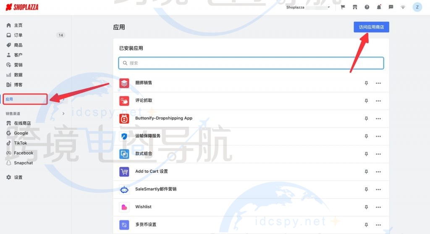Viewport: 430px width, 234px height.
Task: Pin the 捆绑销售 app
Action: pyautogui.click(x=366, y=83)
